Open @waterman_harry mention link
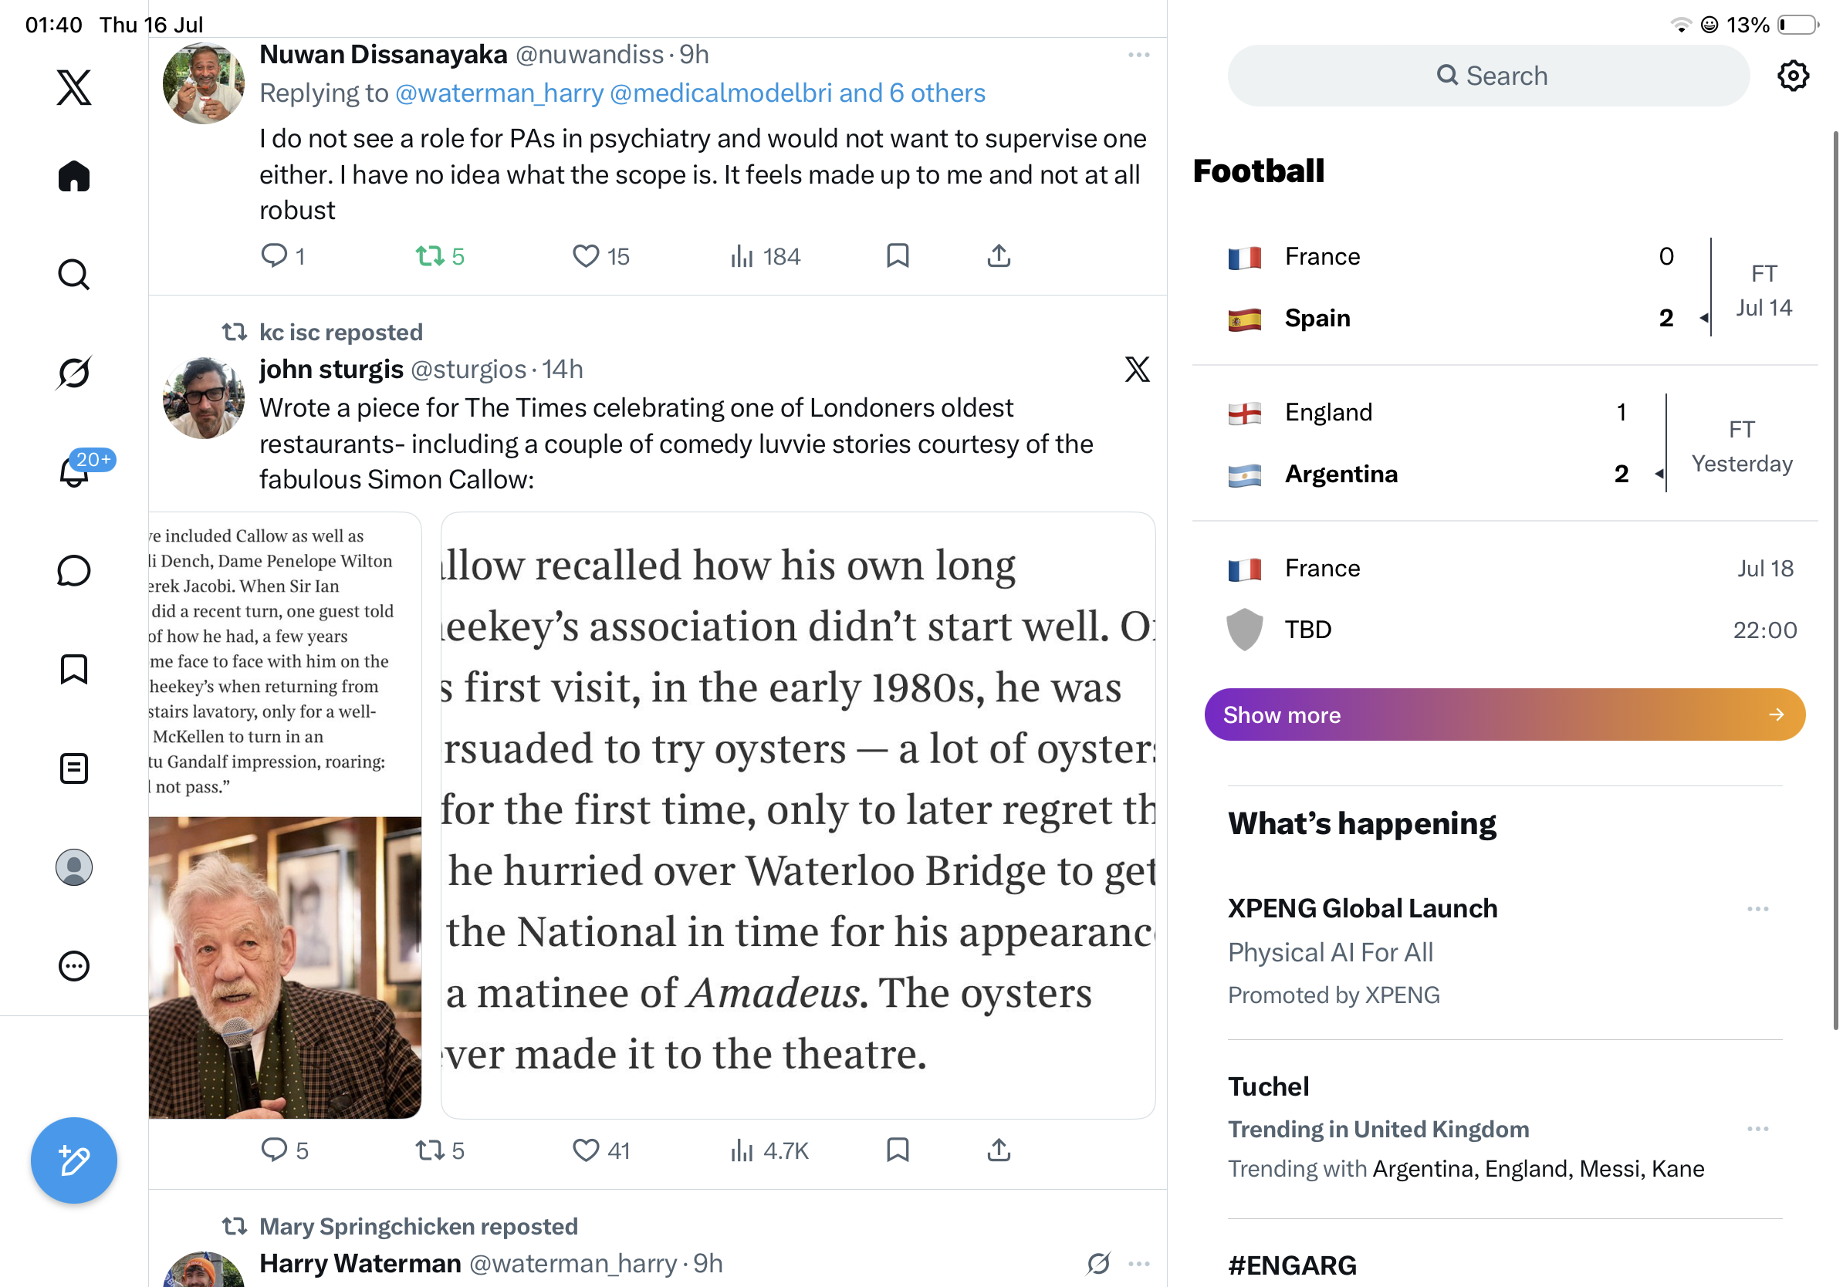The height and width of the screenshot is (1287, 1843). click(499, 93)
